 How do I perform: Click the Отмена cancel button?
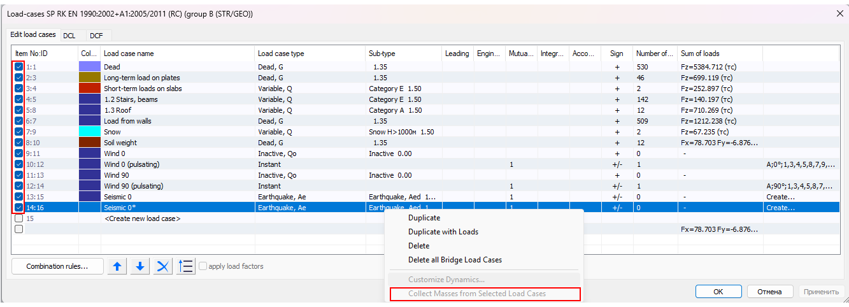769,292
